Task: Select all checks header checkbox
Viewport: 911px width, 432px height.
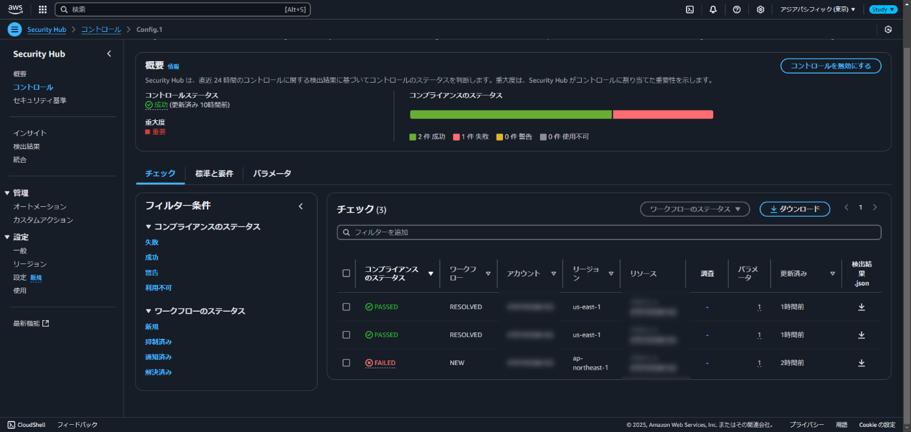Action: click(x=346, y=273)
